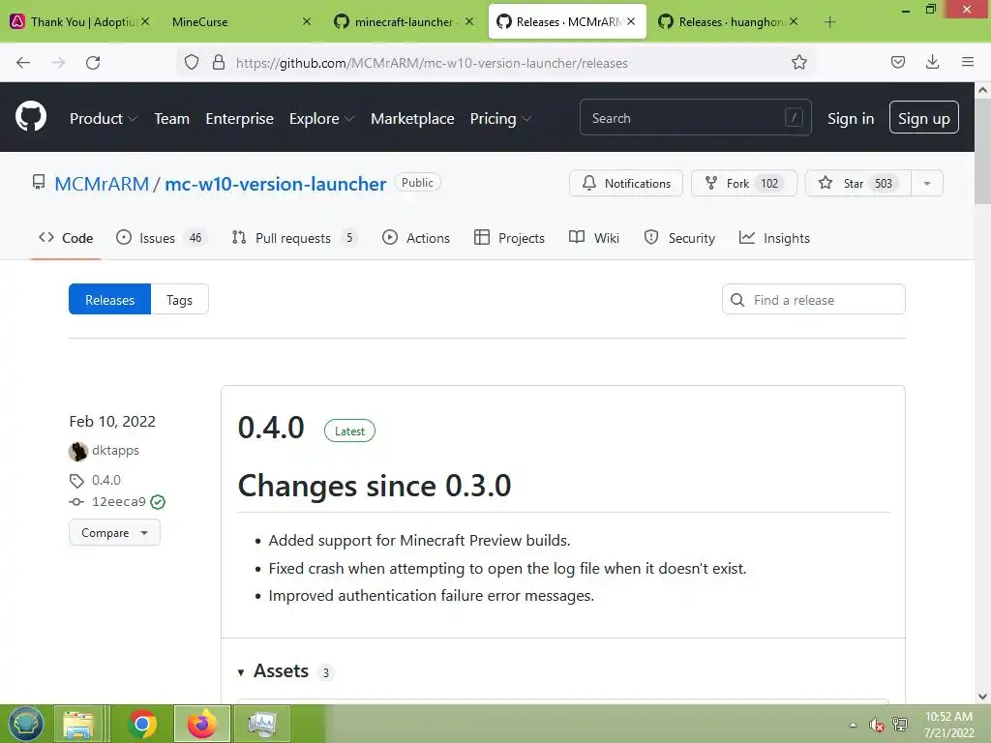Open the Compare dropdown
991x743 pixels.
pos(114,533)
